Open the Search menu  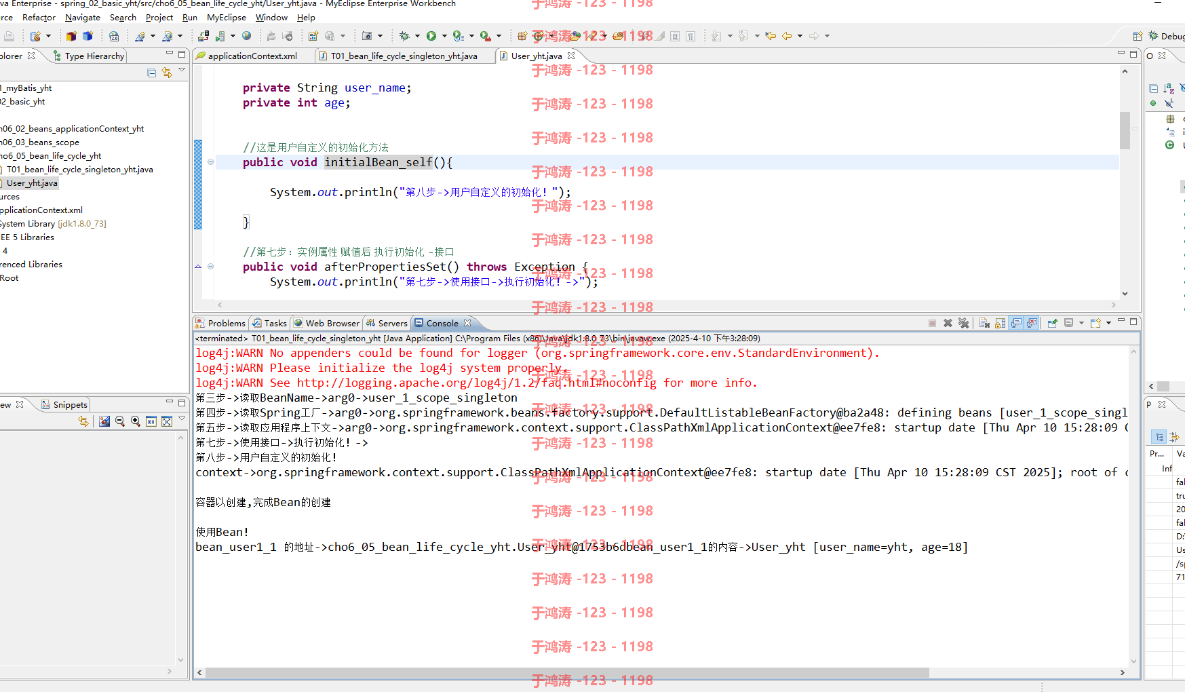(x=123, y=18)
